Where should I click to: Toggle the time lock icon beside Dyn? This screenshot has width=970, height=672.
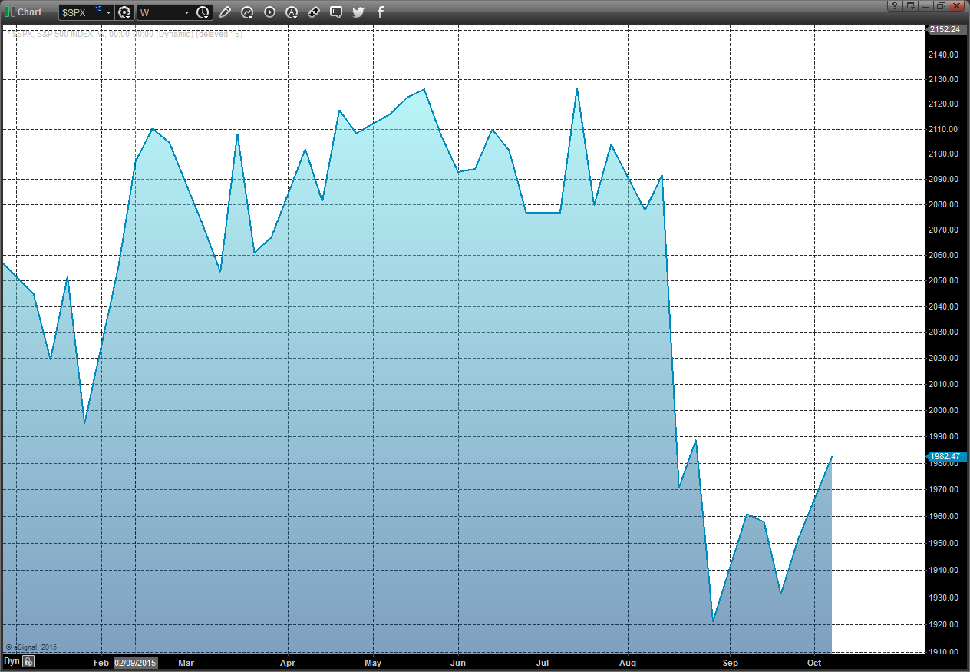tap(28, 661)
